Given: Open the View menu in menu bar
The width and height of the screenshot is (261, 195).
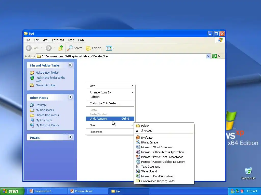Looking at the screenshot, I should (45, 40).
